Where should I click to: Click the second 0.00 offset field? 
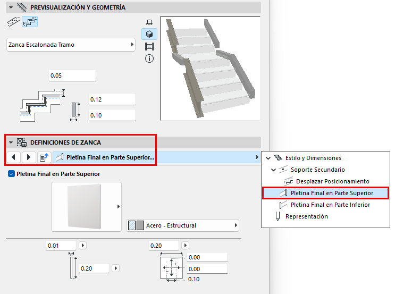[207, 269]
